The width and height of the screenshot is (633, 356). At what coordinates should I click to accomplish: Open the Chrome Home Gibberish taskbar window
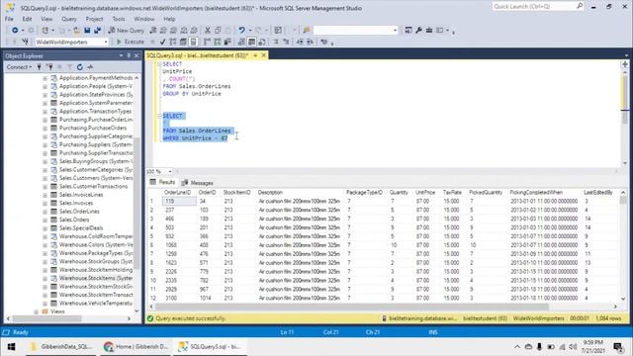(136, 347)
